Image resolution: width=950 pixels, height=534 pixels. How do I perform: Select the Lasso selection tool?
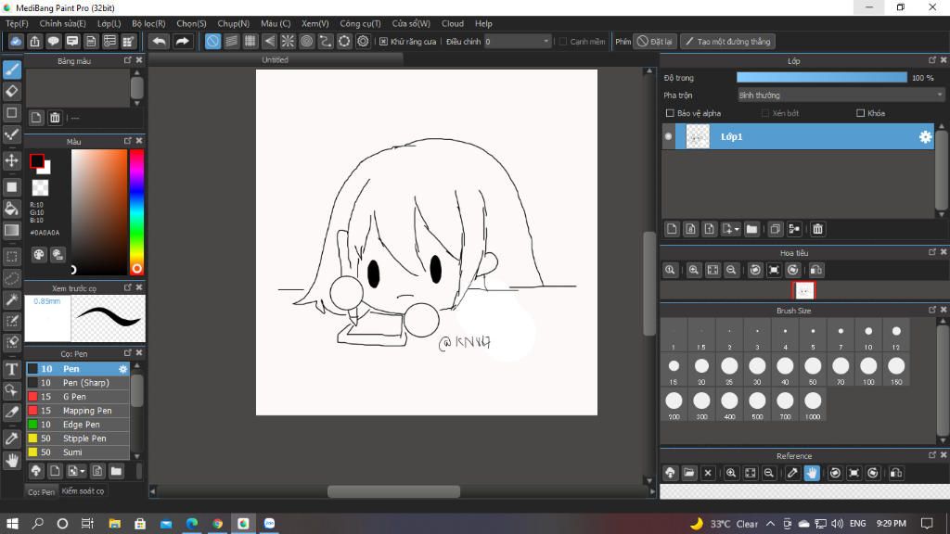click(x=11, y=278)
